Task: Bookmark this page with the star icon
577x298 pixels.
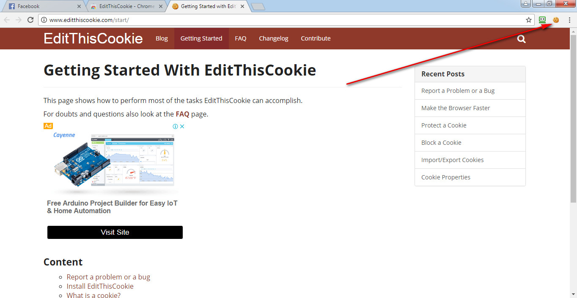Action: click(528, 20)
